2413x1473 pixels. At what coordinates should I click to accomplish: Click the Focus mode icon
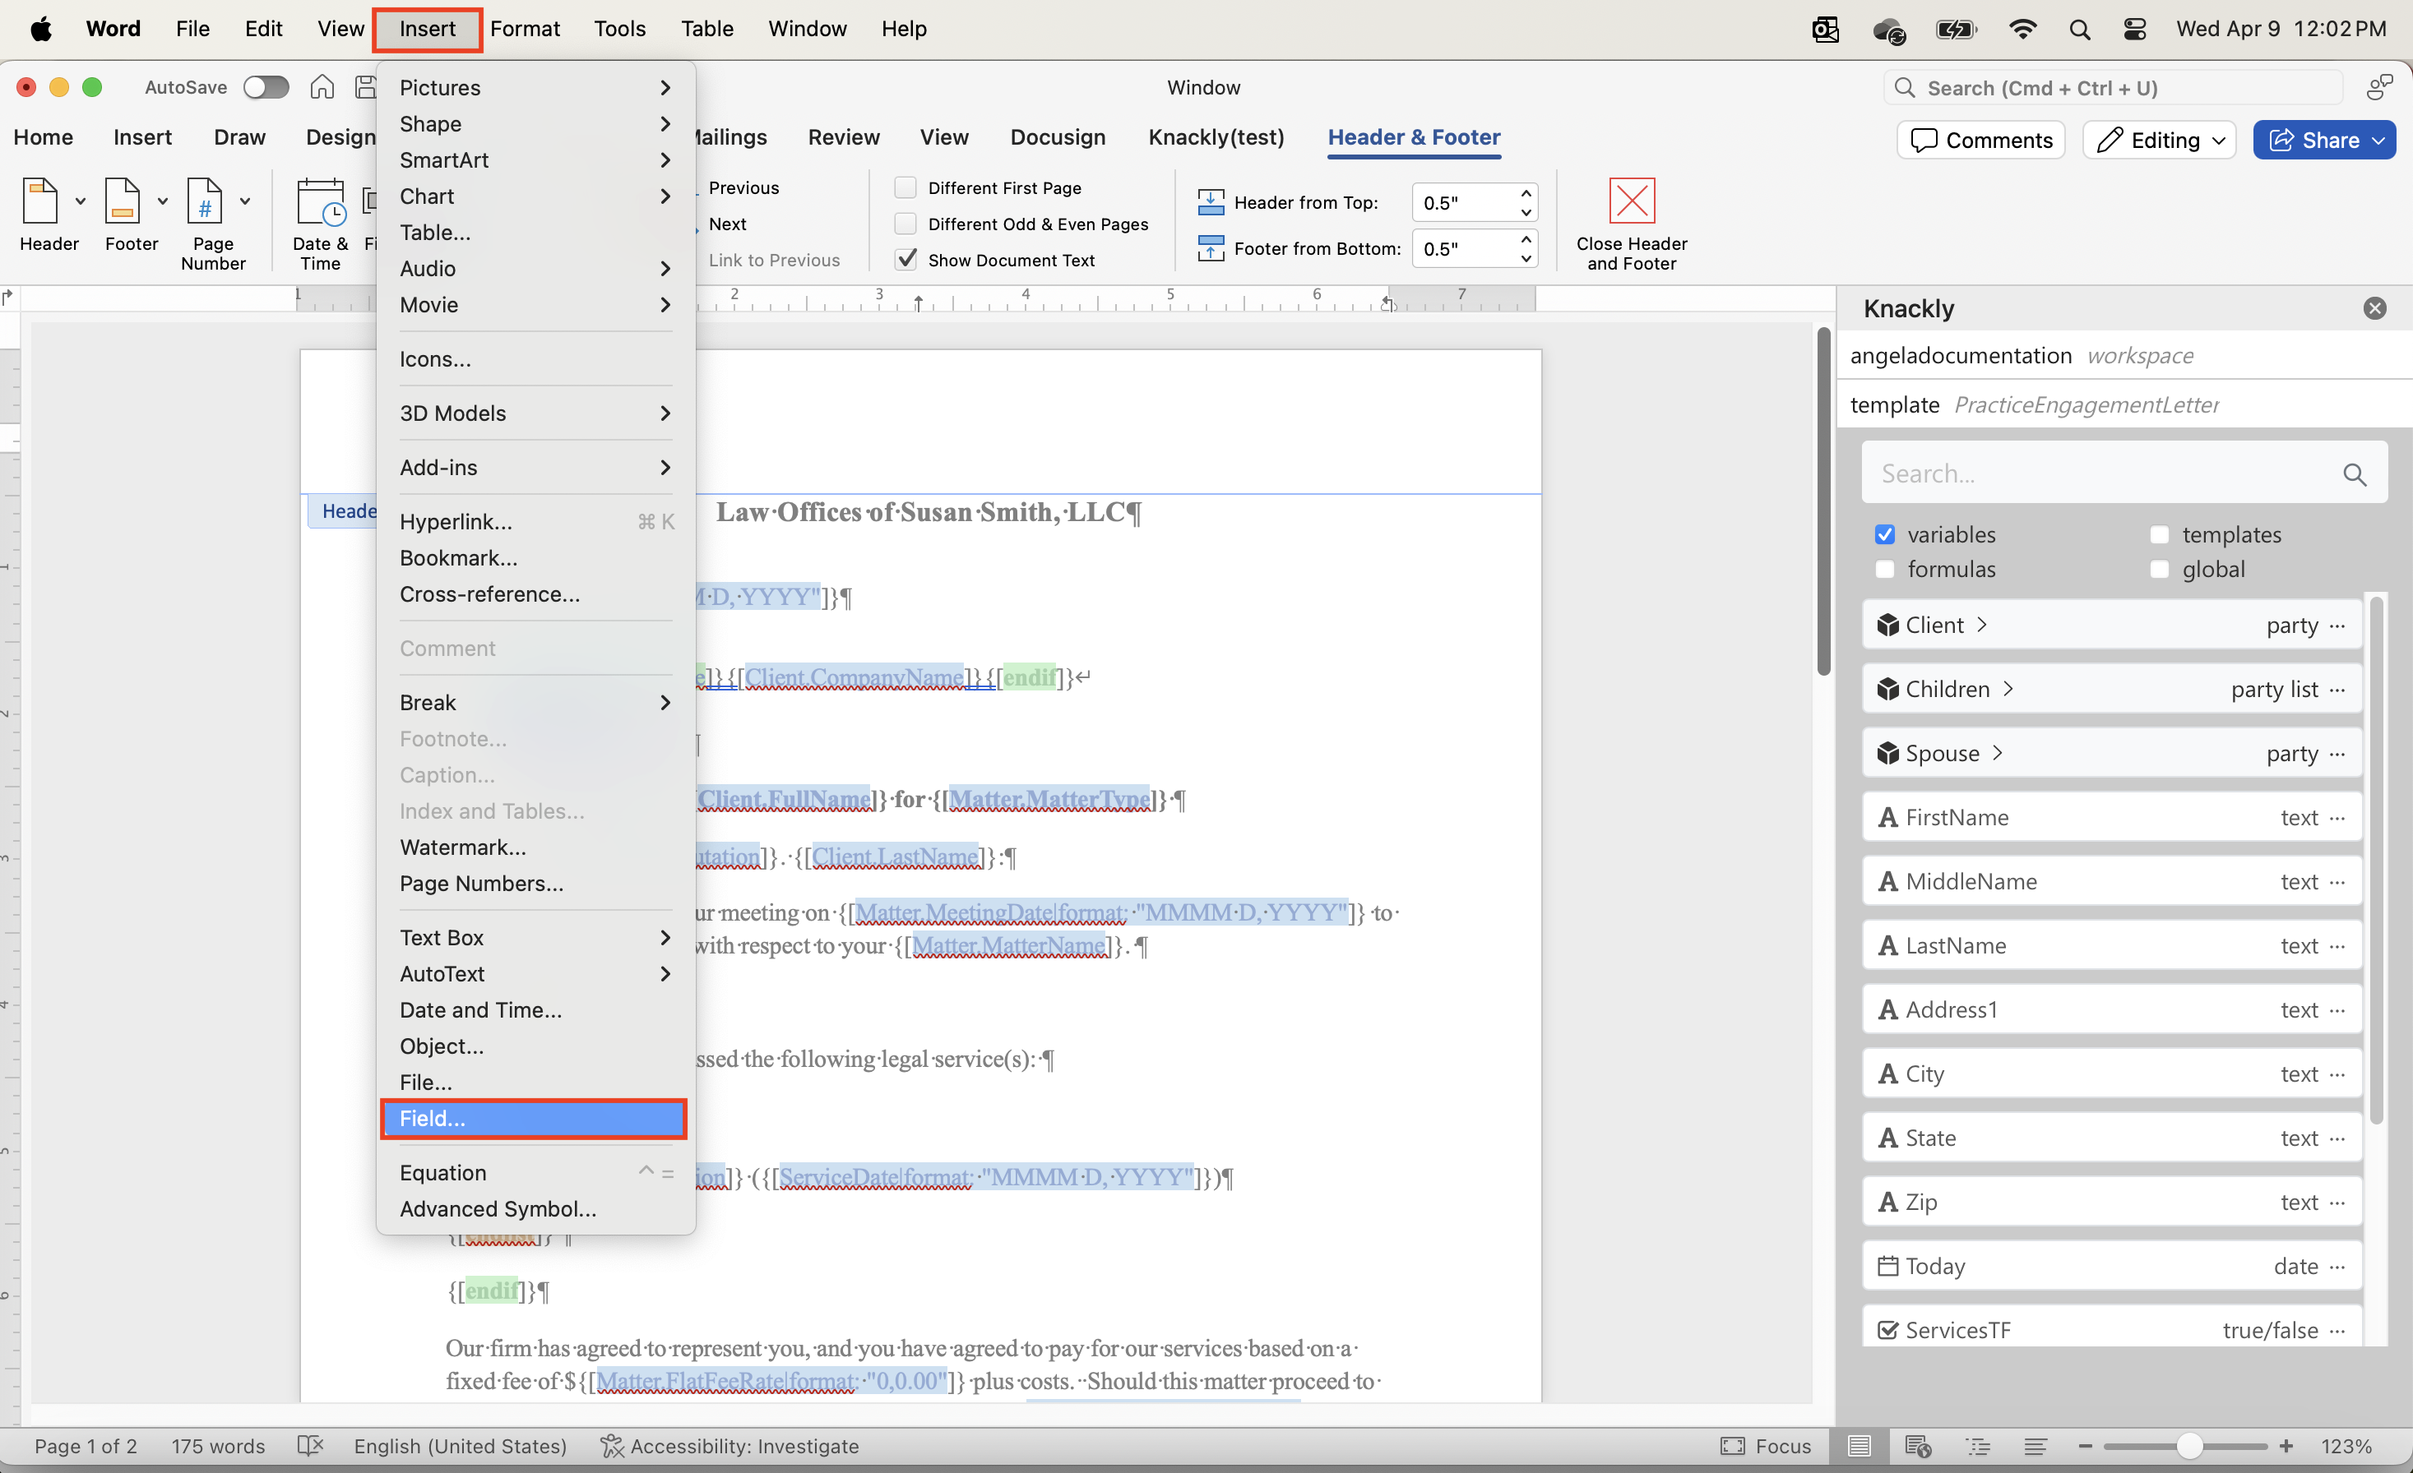1732,1447
